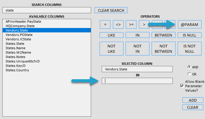Click the CLEAR SEARCH button
Screen dimensions: 205x119
[x=111, y=10]
